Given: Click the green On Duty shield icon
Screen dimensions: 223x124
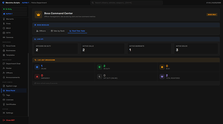Looking at the screenshot, I should (x=100, y=67).
